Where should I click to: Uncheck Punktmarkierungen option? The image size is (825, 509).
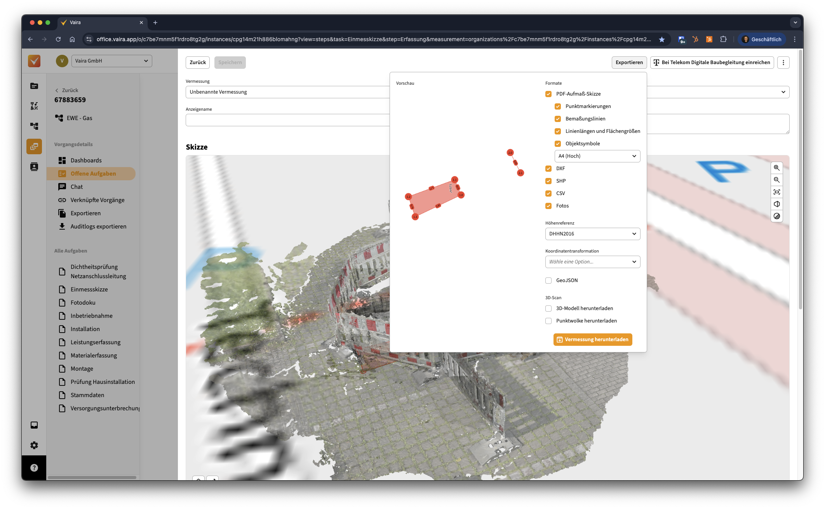pos(558,106)
